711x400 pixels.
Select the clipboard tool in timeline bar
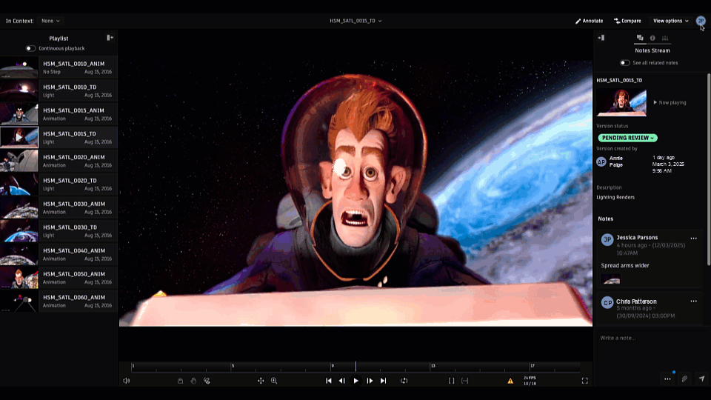(181, 381)
